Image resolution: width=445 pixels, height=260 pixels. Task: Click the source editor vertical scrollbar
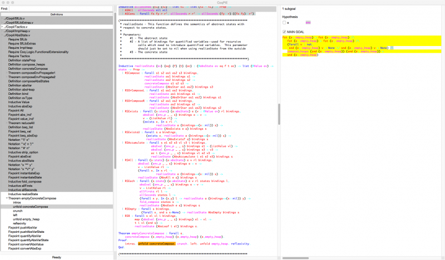279,114
